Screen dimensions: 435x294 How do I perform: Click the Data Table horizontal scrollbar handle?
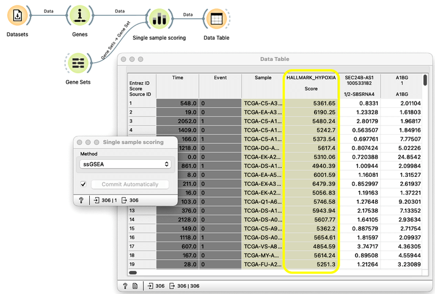[x=133, y=273]
